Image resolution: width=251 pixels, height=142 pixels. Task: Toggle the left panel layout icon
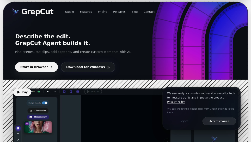[64, 92]
